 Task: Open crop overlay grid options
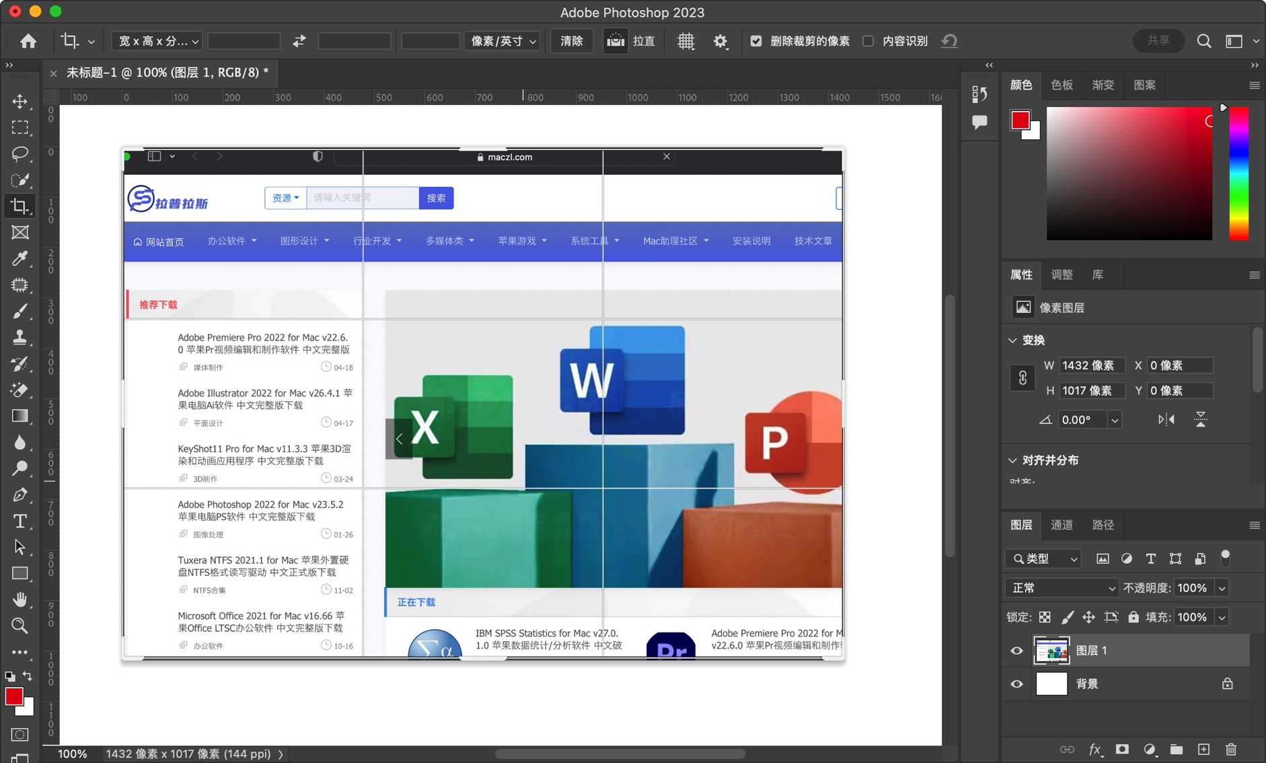(x=685, y=41)
